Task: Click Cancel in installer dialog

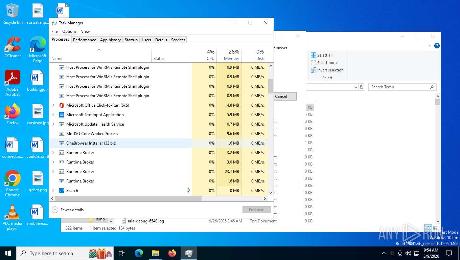Action: click(x=281, y=96)
